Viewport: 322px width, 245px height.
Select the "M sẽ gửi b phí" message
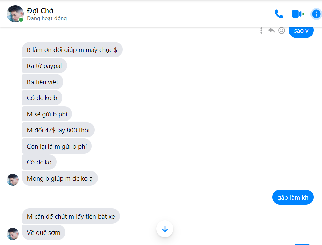pos(47,114)
